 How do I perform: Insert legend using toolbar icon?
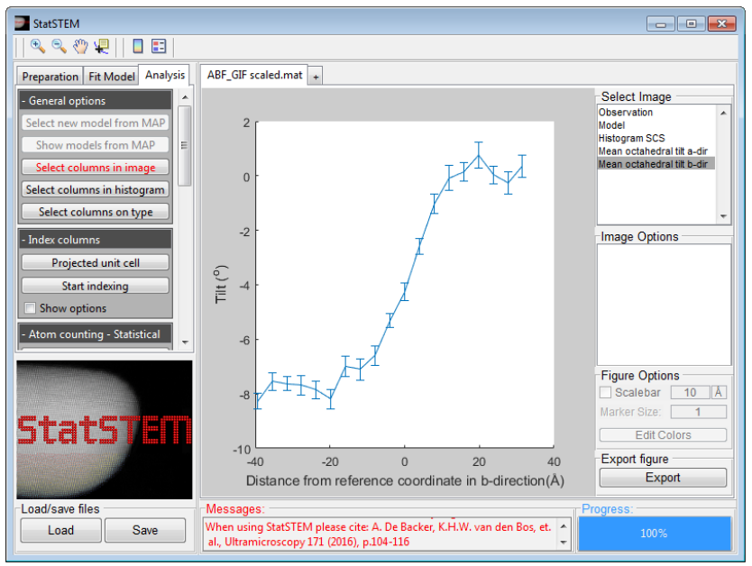coord(159,47)
